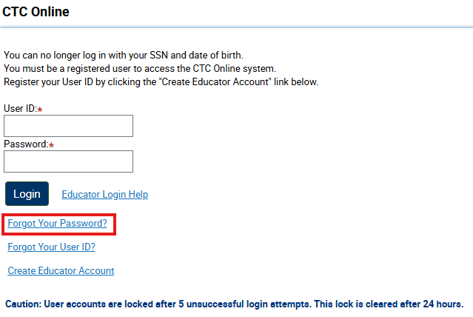Click the word Caution in the warning
Image resolution: width=473 pixels, height=317 pixels.
(x=23, y=304)
